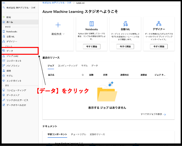
Task: Sort by the 実験 column header
Action: tap(91, 75)
